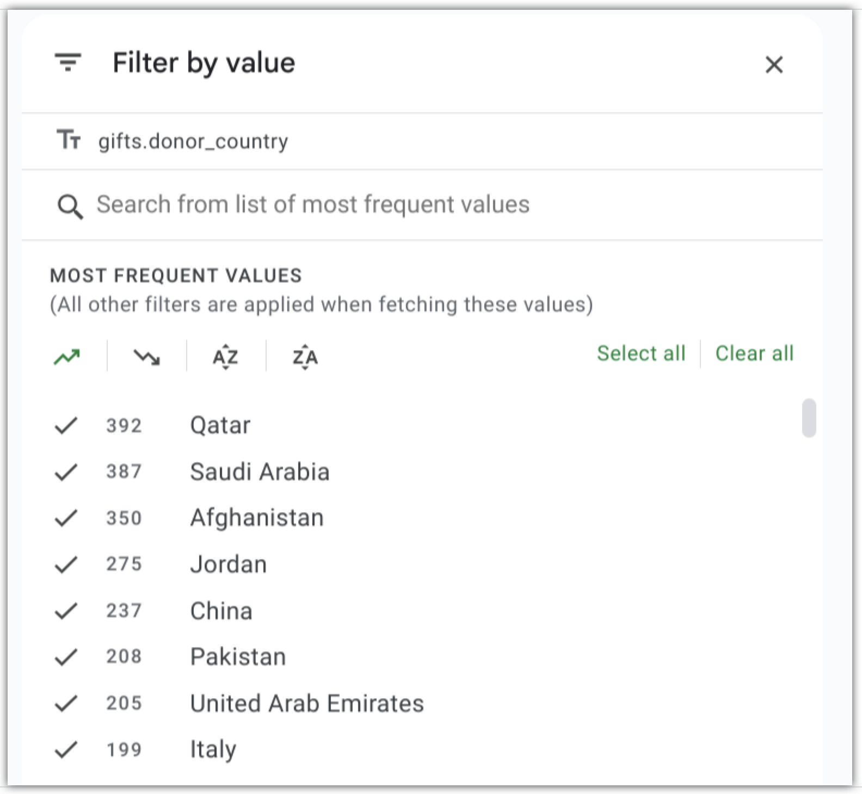
Task: Click the values list scrollbar thumb
Action: pos(809,418)
